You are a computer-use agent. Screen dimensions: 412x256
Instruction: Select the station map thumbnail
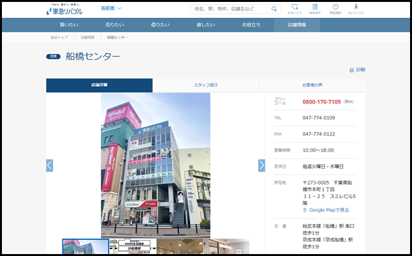coord(133,246)
